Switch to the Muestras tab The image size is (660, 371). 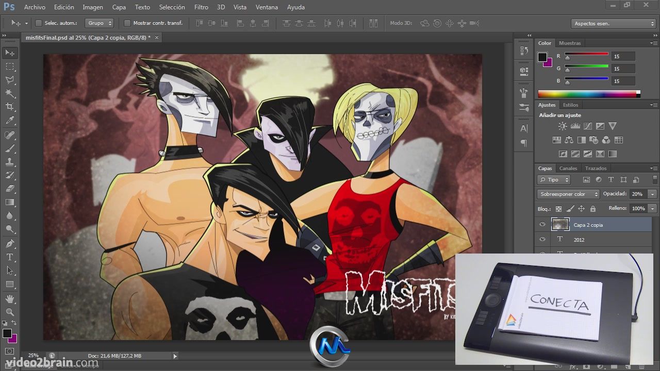pyautogui.click(x=570, y=43)
